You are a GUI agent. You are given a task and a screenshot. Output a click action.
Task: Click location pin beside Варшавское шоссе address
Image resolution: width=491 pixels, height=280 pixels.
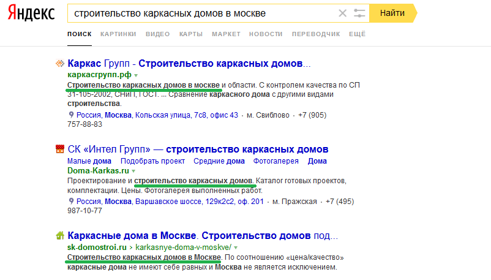pyautogui.click(x=70, y=201)
